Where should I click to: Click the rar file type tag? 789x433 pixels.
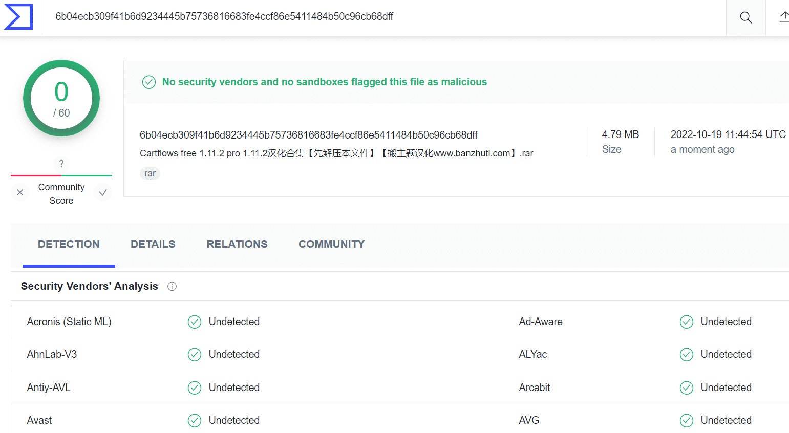tap(150, 174)
